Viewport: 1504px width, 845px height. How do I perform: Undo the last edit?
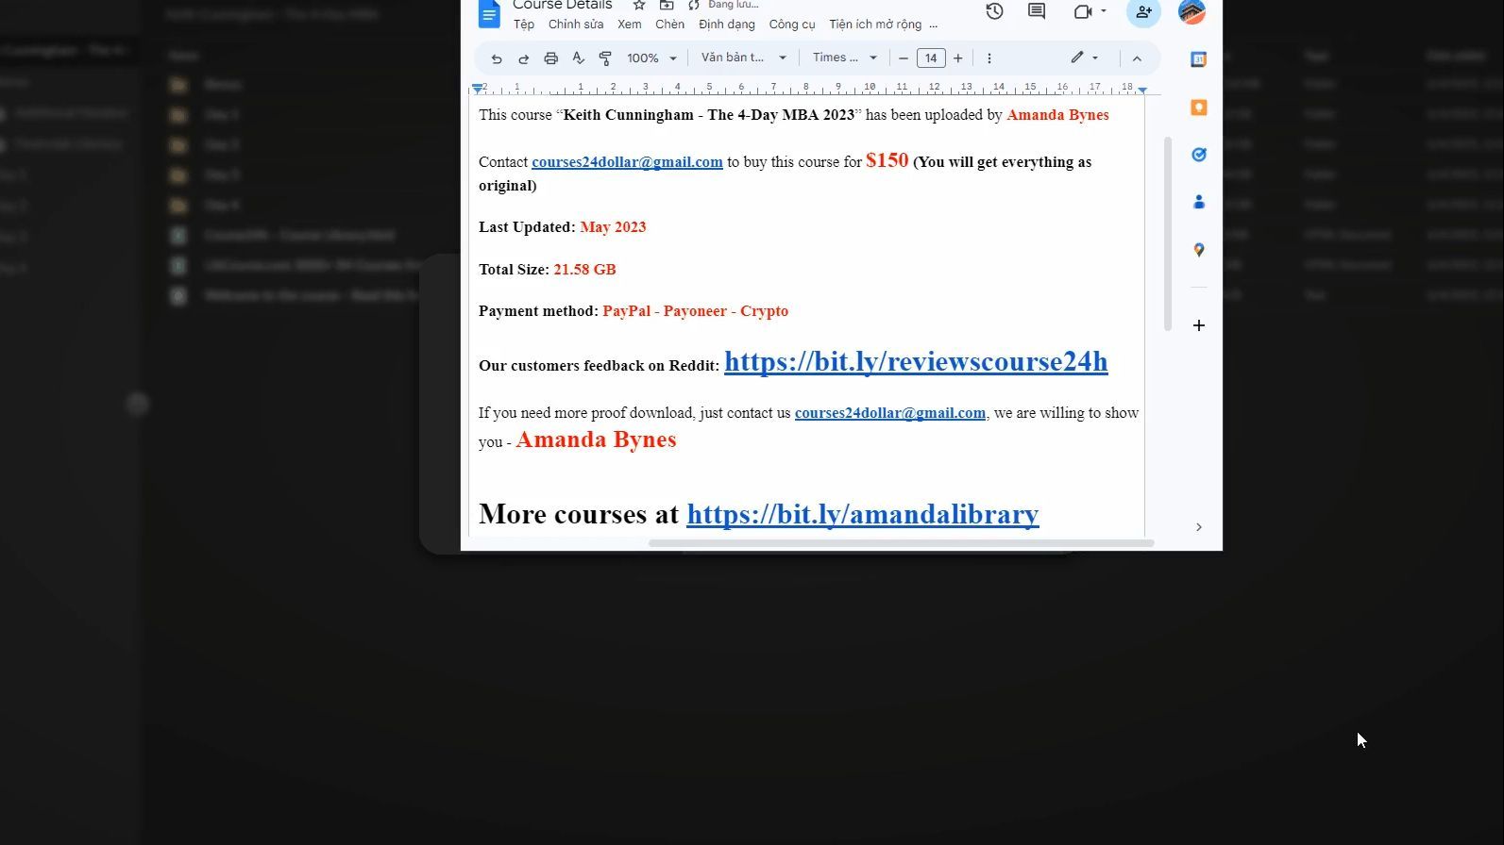pyautogui.click(x=497, y=58)
